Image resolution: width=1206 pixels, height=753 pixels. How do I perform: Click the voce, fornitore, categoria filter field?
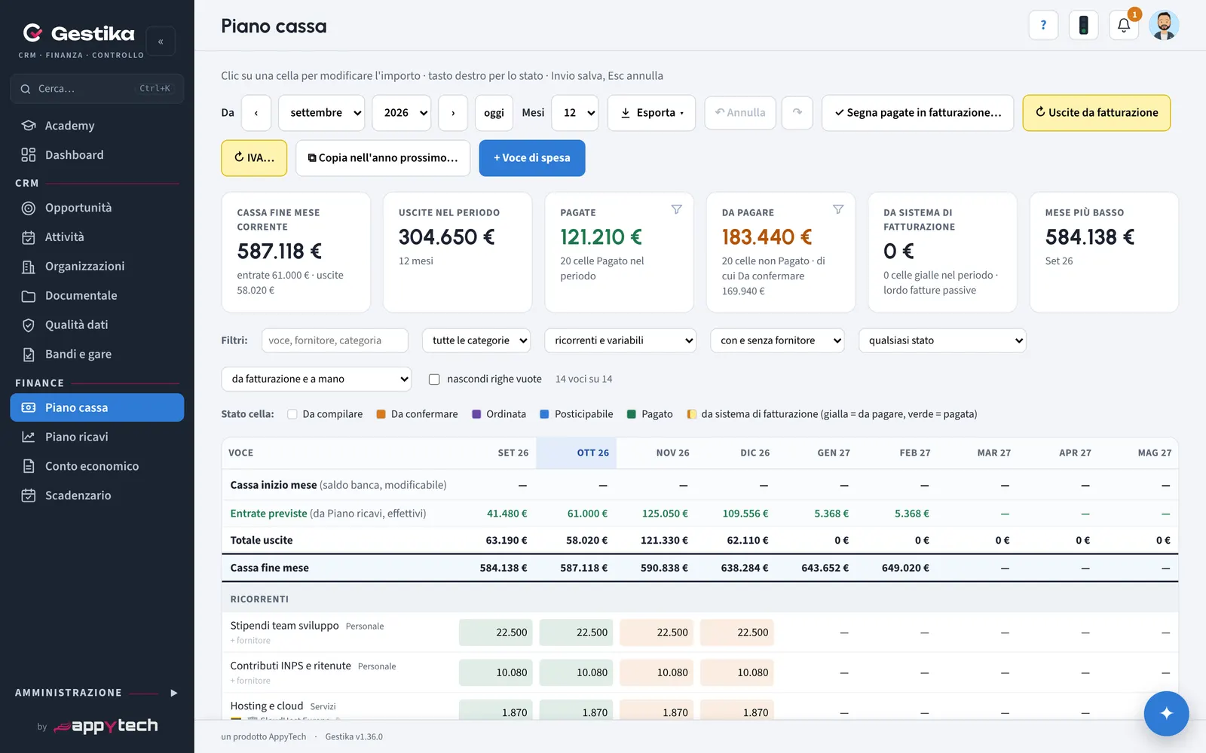pos(335,340)
